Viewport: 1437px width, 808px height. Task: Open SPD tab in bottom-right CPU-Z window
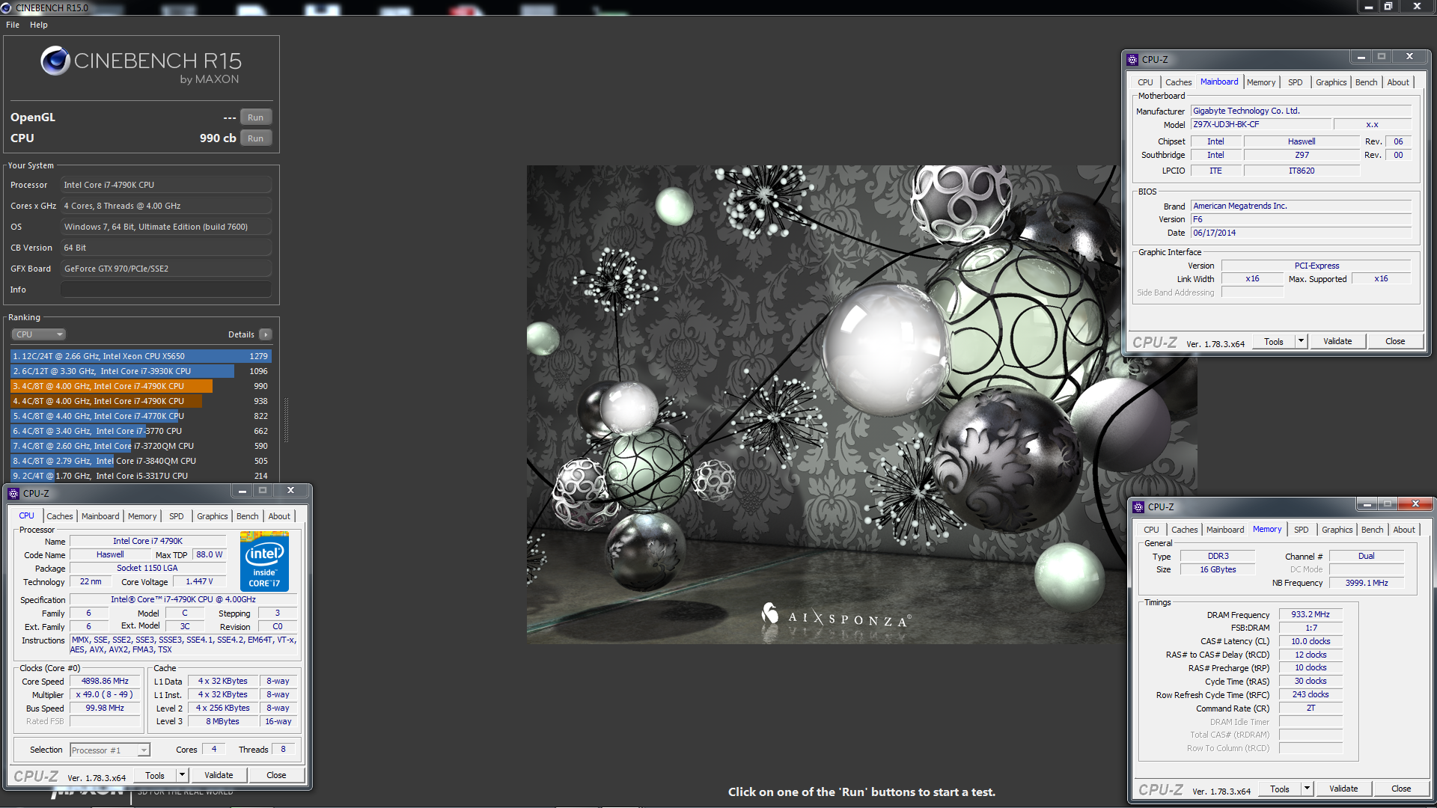1302,530
